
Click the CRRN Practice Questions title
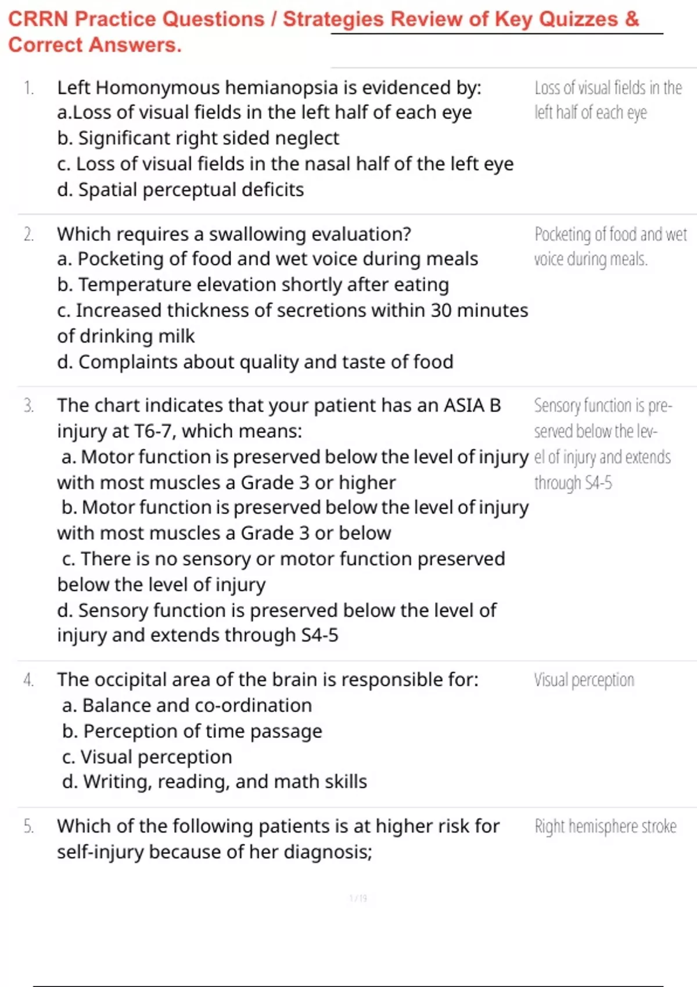[x=324, y=31]
